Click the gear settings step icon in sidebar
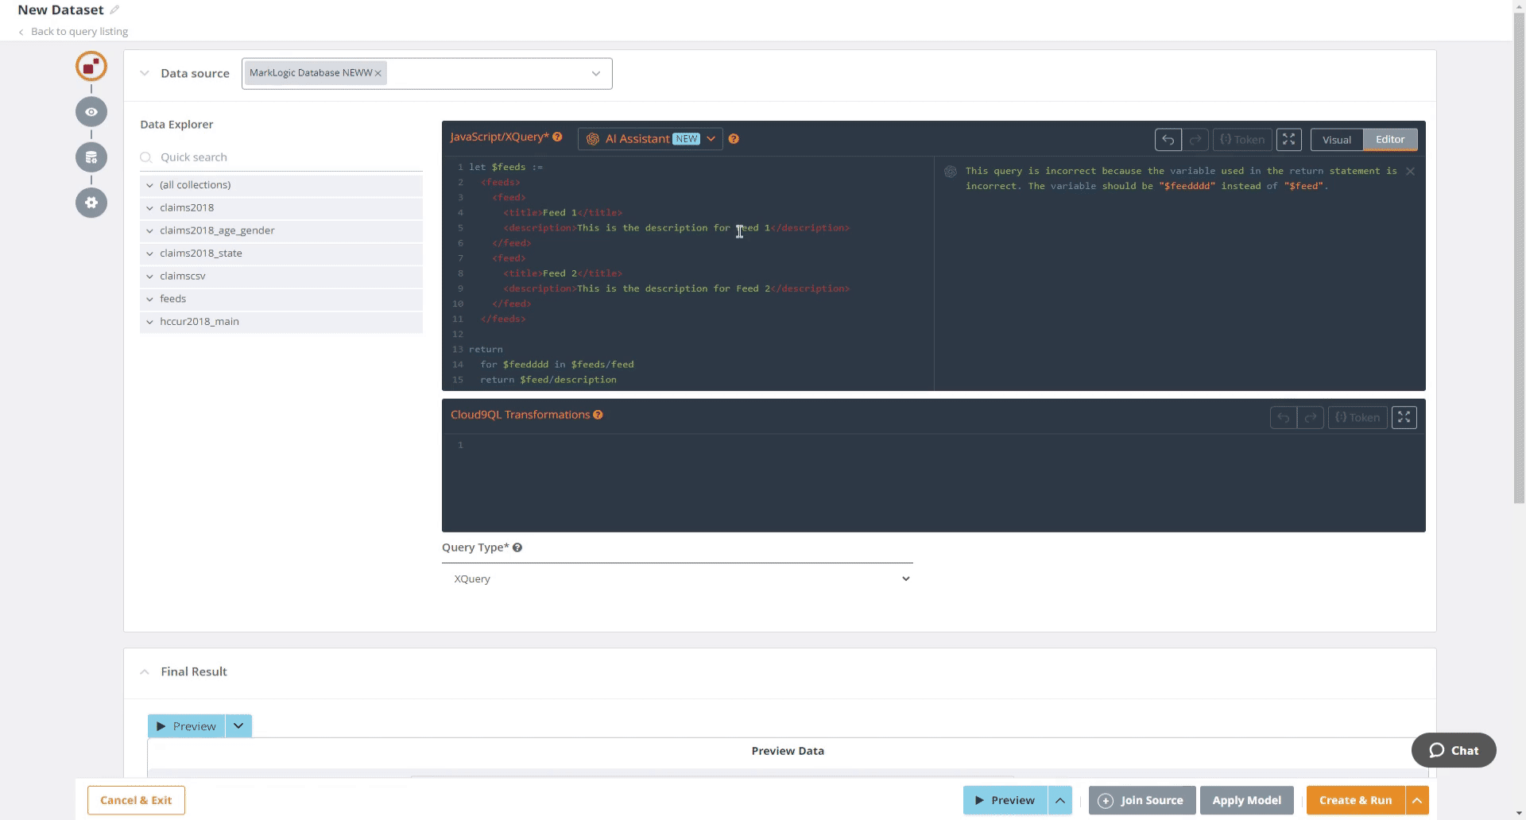The image size is (1526, 820). (x=91, y=203)
